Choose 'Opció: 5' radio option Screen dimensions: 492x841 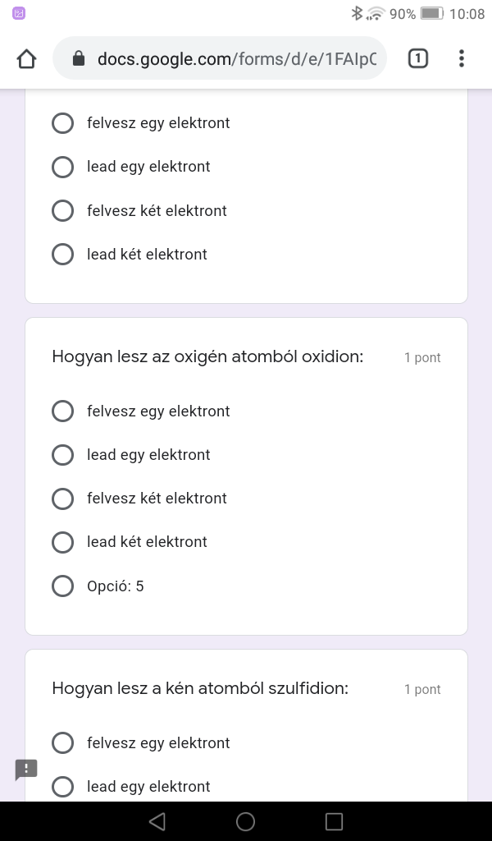[63, 586]
